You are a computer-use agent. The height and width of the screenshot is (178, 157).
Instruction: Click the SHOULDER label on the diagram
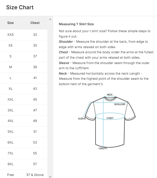[120, 104]
